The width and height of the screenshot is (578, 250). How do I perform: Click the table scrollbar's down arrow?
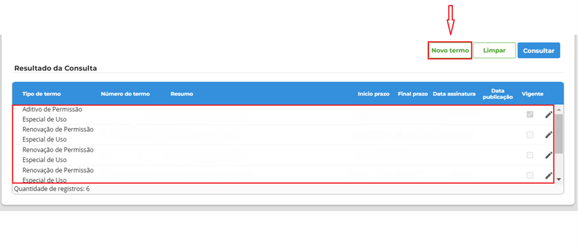tap(559, 179)
